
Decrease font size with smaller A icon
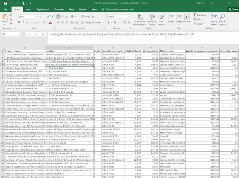pos(53,17)
